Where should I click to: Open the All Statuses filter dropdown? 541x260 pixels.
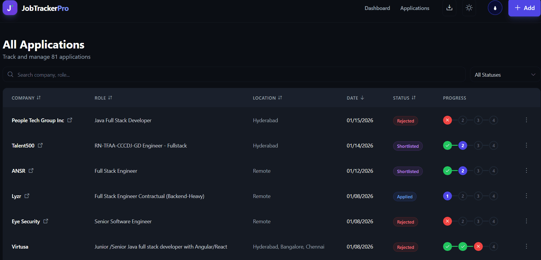505,75
